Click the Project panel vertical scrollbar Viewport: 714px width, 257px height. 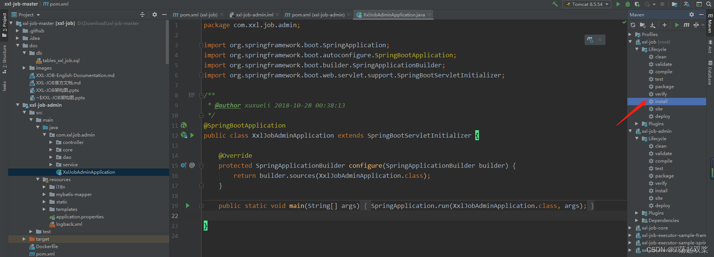click(x=167, y=43)
